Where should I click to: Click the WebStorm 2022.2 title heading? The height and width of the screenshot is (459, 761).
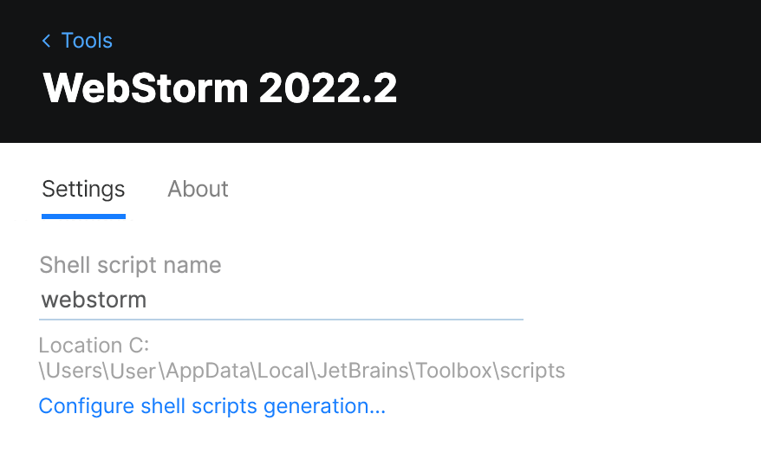click(x=220, y=87)
